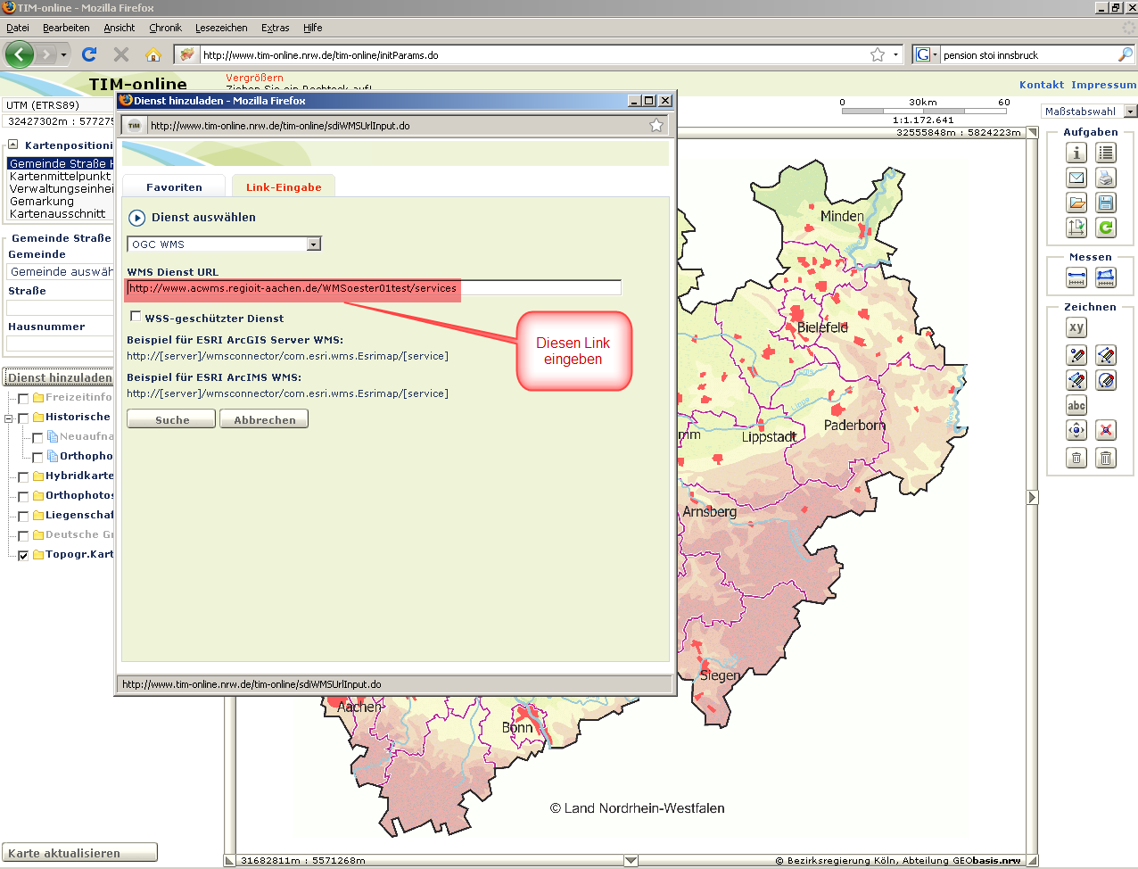Uncheck the Topogr.Karten layer checkbox
Viewport: 1138px width, 869px height.
click(x=23, y=555)
